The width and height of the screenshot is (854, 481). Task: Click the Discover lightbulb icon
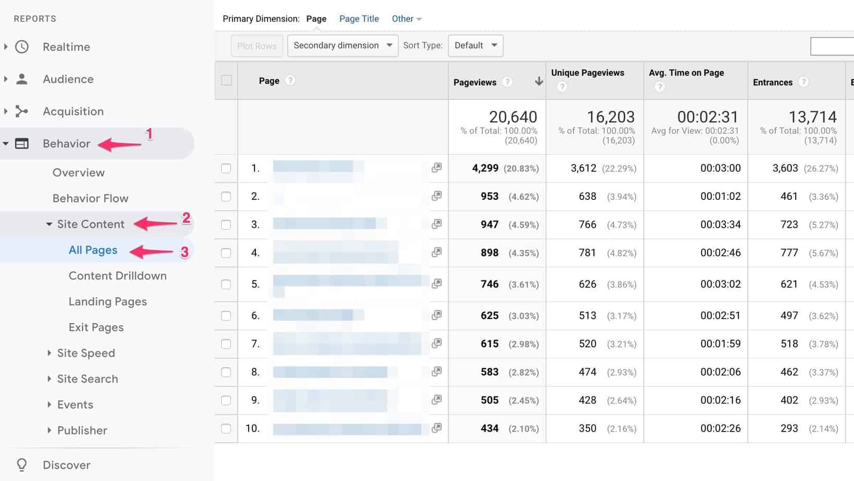(21, 464)
